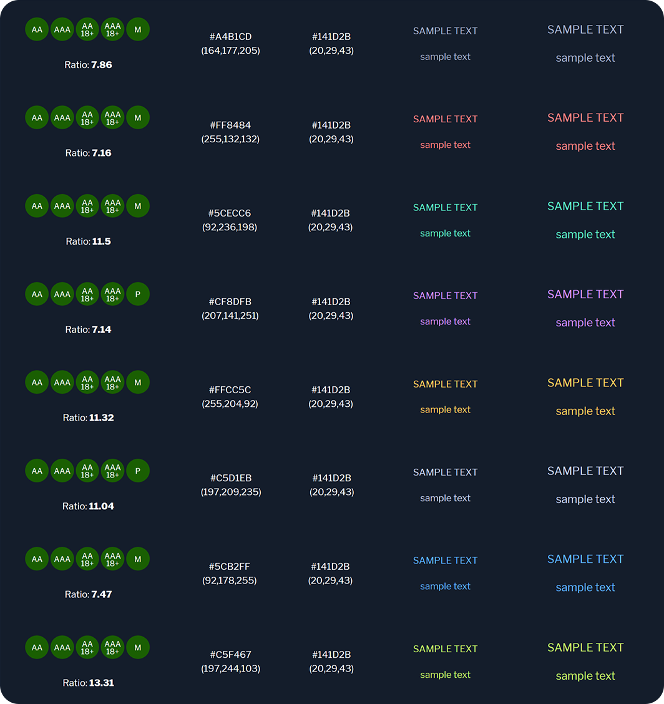Click the AA badge in the #A4B1CD row

tap(37, 29)
